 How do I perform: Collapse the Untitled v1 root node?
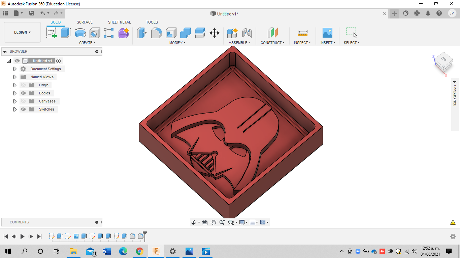[9, 61]
